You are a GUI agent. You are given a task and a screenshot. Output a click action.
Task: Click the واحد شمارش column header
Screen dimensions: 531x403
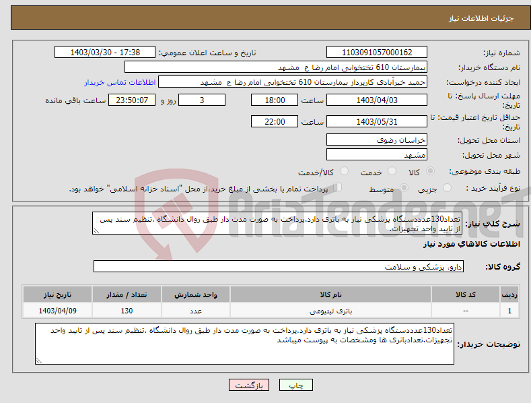pos(196,294)
